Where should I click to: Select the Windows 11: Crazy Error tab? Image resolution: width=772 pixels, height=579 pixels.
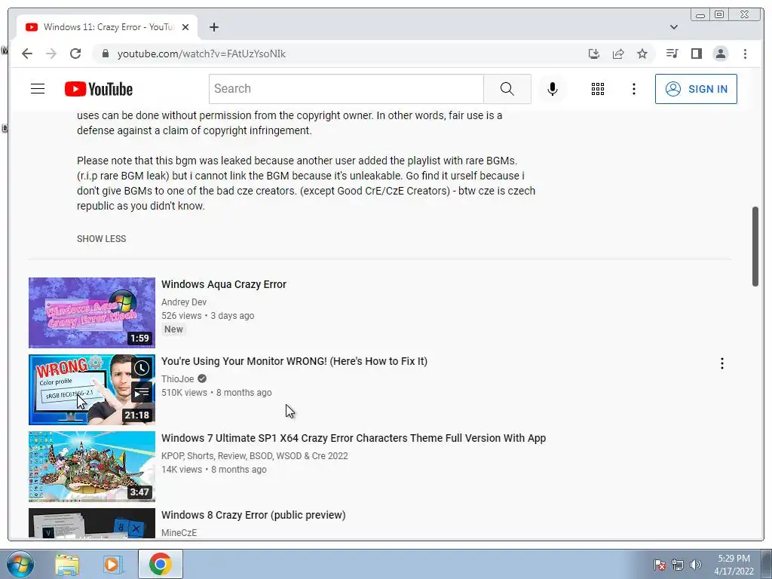pos(107,27)
